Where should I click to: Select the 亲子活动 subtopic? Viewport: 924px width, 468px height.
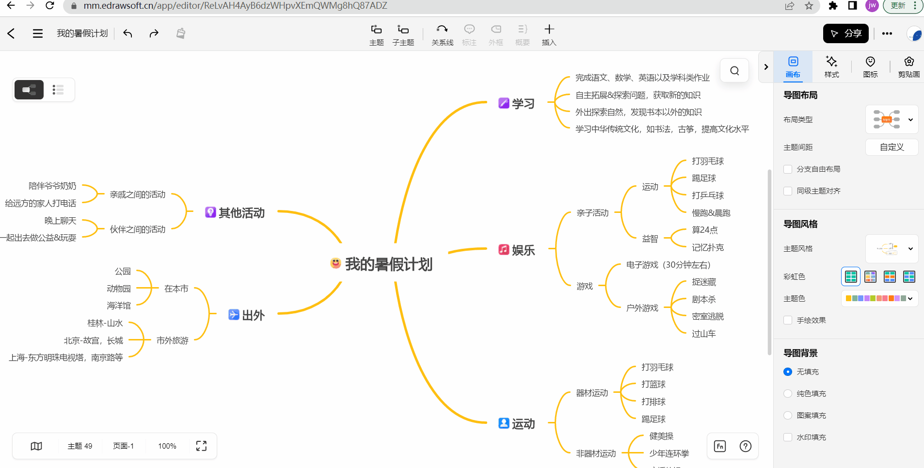pos(592,213)
